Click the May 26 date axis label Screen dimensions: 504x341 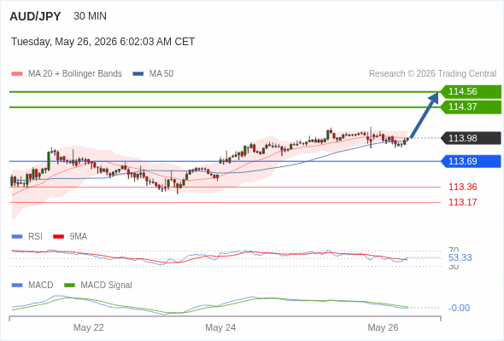383,327
